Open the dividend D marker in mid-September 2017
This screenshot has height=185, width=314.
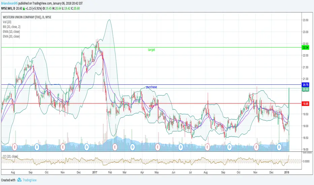pos(229,147)
